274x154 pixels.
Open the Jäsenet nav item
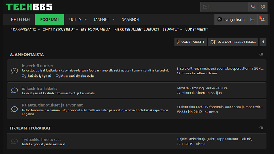101,19
